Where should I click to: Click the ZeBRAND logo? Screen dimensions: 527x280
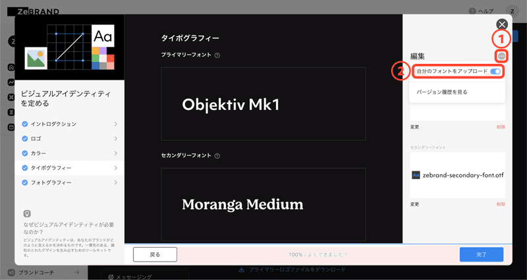(34, 11)
